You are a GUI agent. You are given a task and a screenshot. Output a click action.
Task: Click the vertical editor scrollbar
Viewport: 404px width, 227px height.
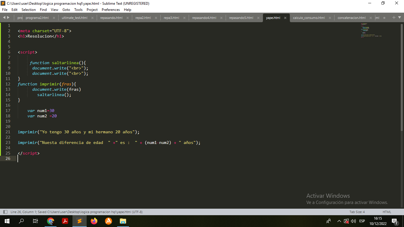coord(402,77)
